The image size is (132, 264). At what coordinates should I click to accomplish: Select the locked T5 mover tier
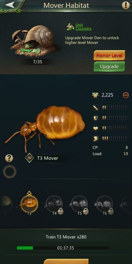pos(80,205)
